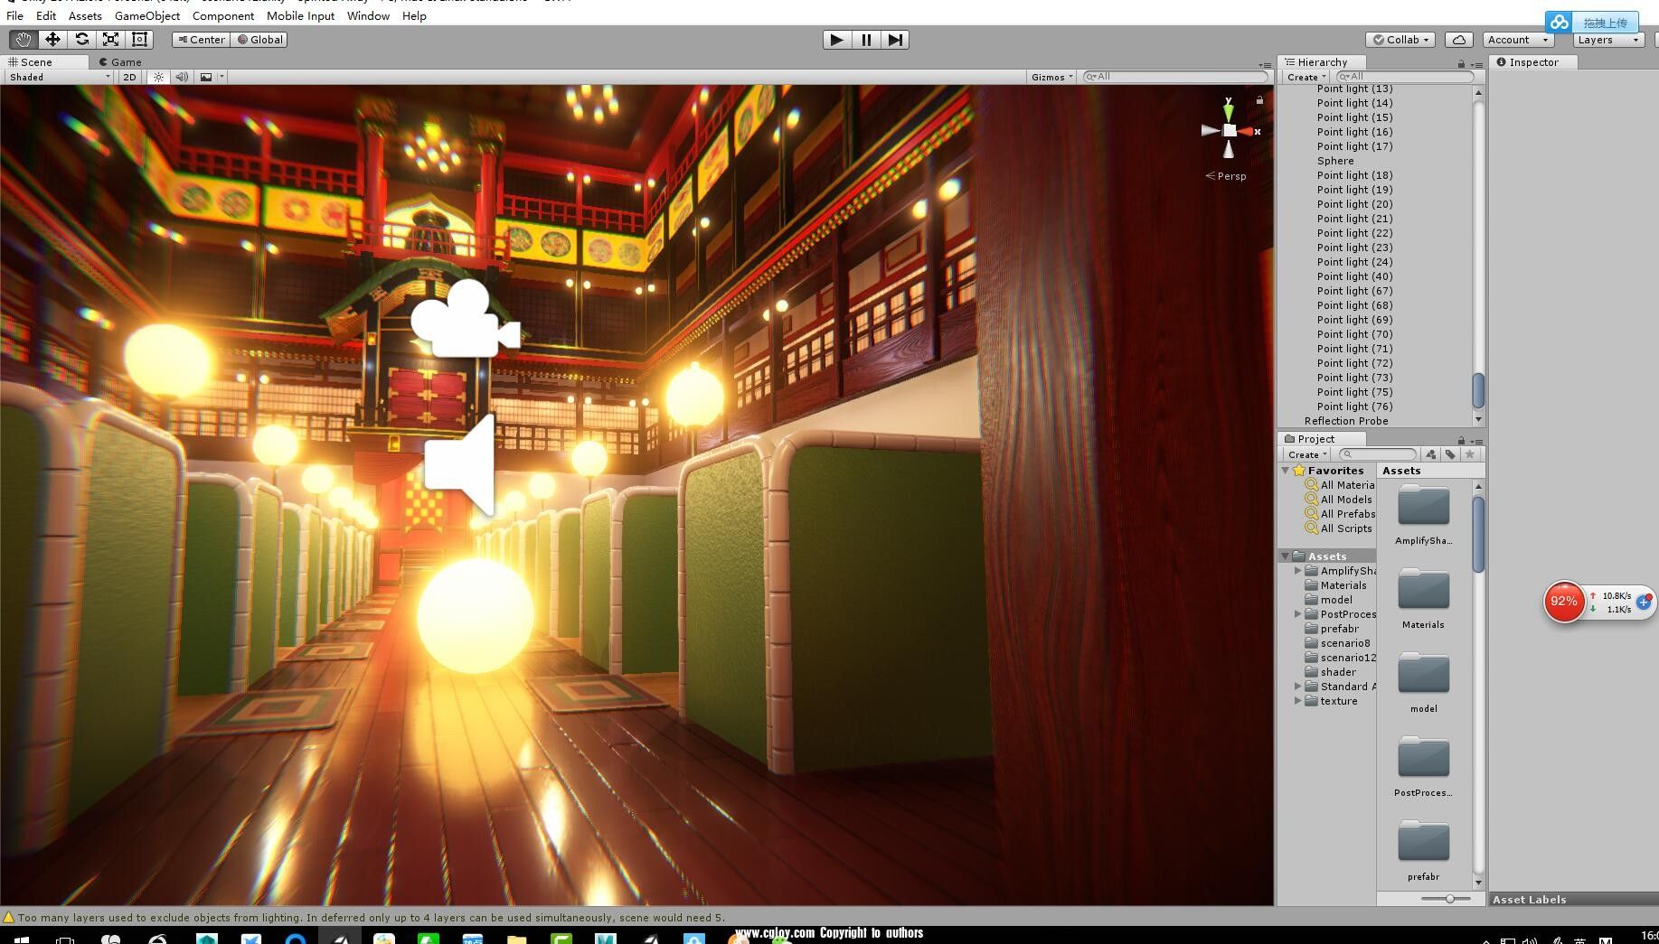
Task: Toggle scene view lighting
Action: click(157, 77)
